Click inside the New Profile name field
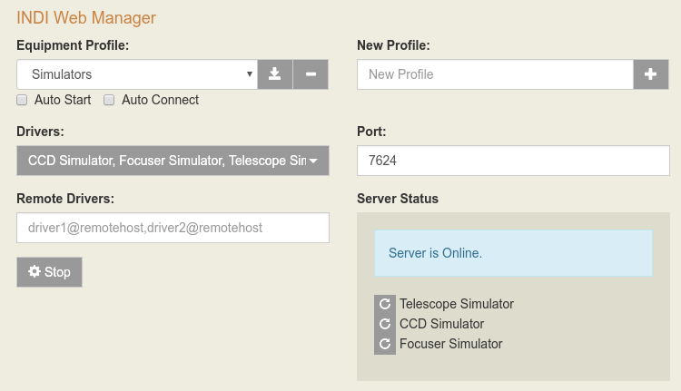Viewport: 681px width, 391px height. (494, 74)
